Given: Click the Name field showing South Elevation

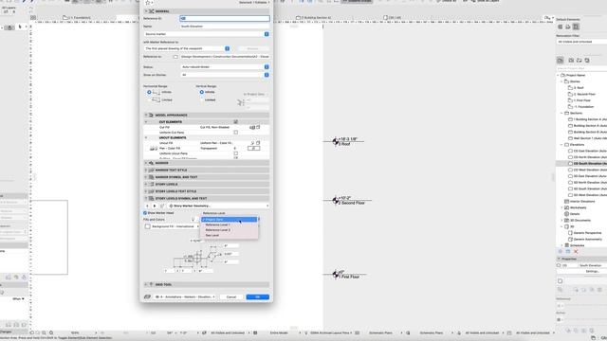Looking at the screenshot, I should pos(225,26).
